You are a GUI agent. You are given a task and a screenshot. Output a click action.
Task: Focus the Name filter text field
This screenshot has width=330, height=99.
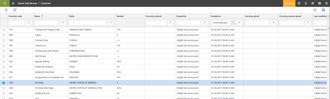pyautogui.click(x=47, y=23)
